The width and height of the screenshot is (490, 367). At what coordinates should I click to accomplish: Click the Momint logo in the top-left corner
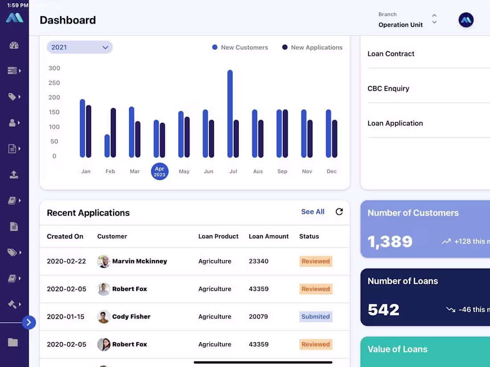coord(15,18)
